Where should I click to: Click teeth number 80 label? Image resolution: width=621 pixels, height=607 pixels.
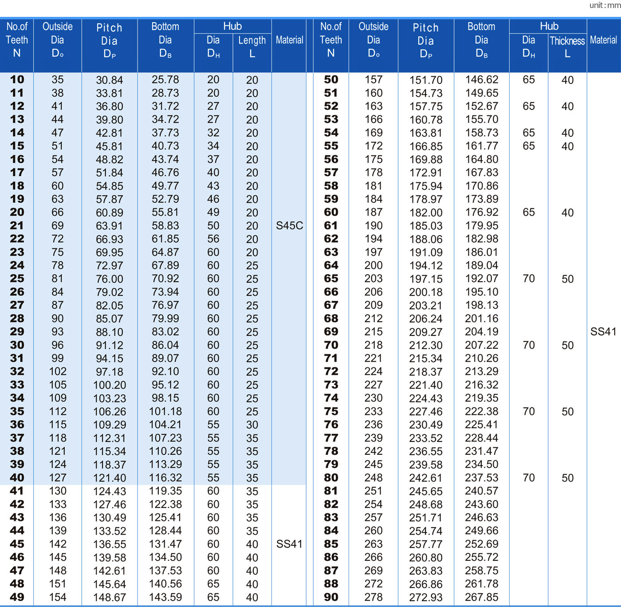coord(331,477)
